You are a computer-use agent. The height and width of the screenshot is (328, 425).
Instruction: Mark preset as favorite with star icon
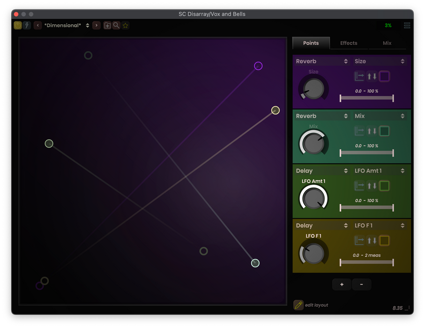[x=126, y=25]
